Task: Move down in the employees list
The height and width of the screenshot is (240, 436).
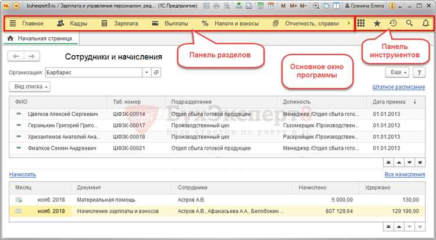Action: [x=410, y=162]
